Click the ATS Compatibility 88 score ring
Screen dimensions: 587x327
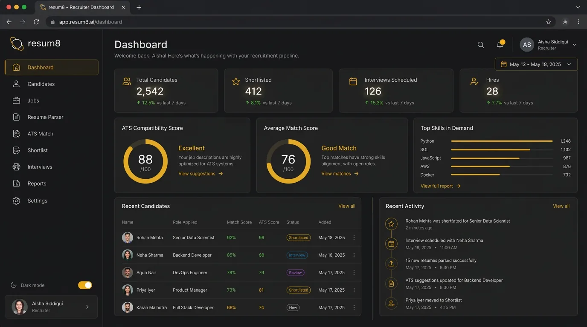coord(145,162)
